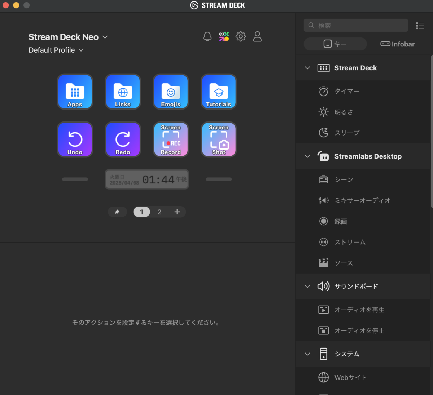Screen dimensions: 433x395
Task: Click the search field in the sidebar
Action: 355,25
